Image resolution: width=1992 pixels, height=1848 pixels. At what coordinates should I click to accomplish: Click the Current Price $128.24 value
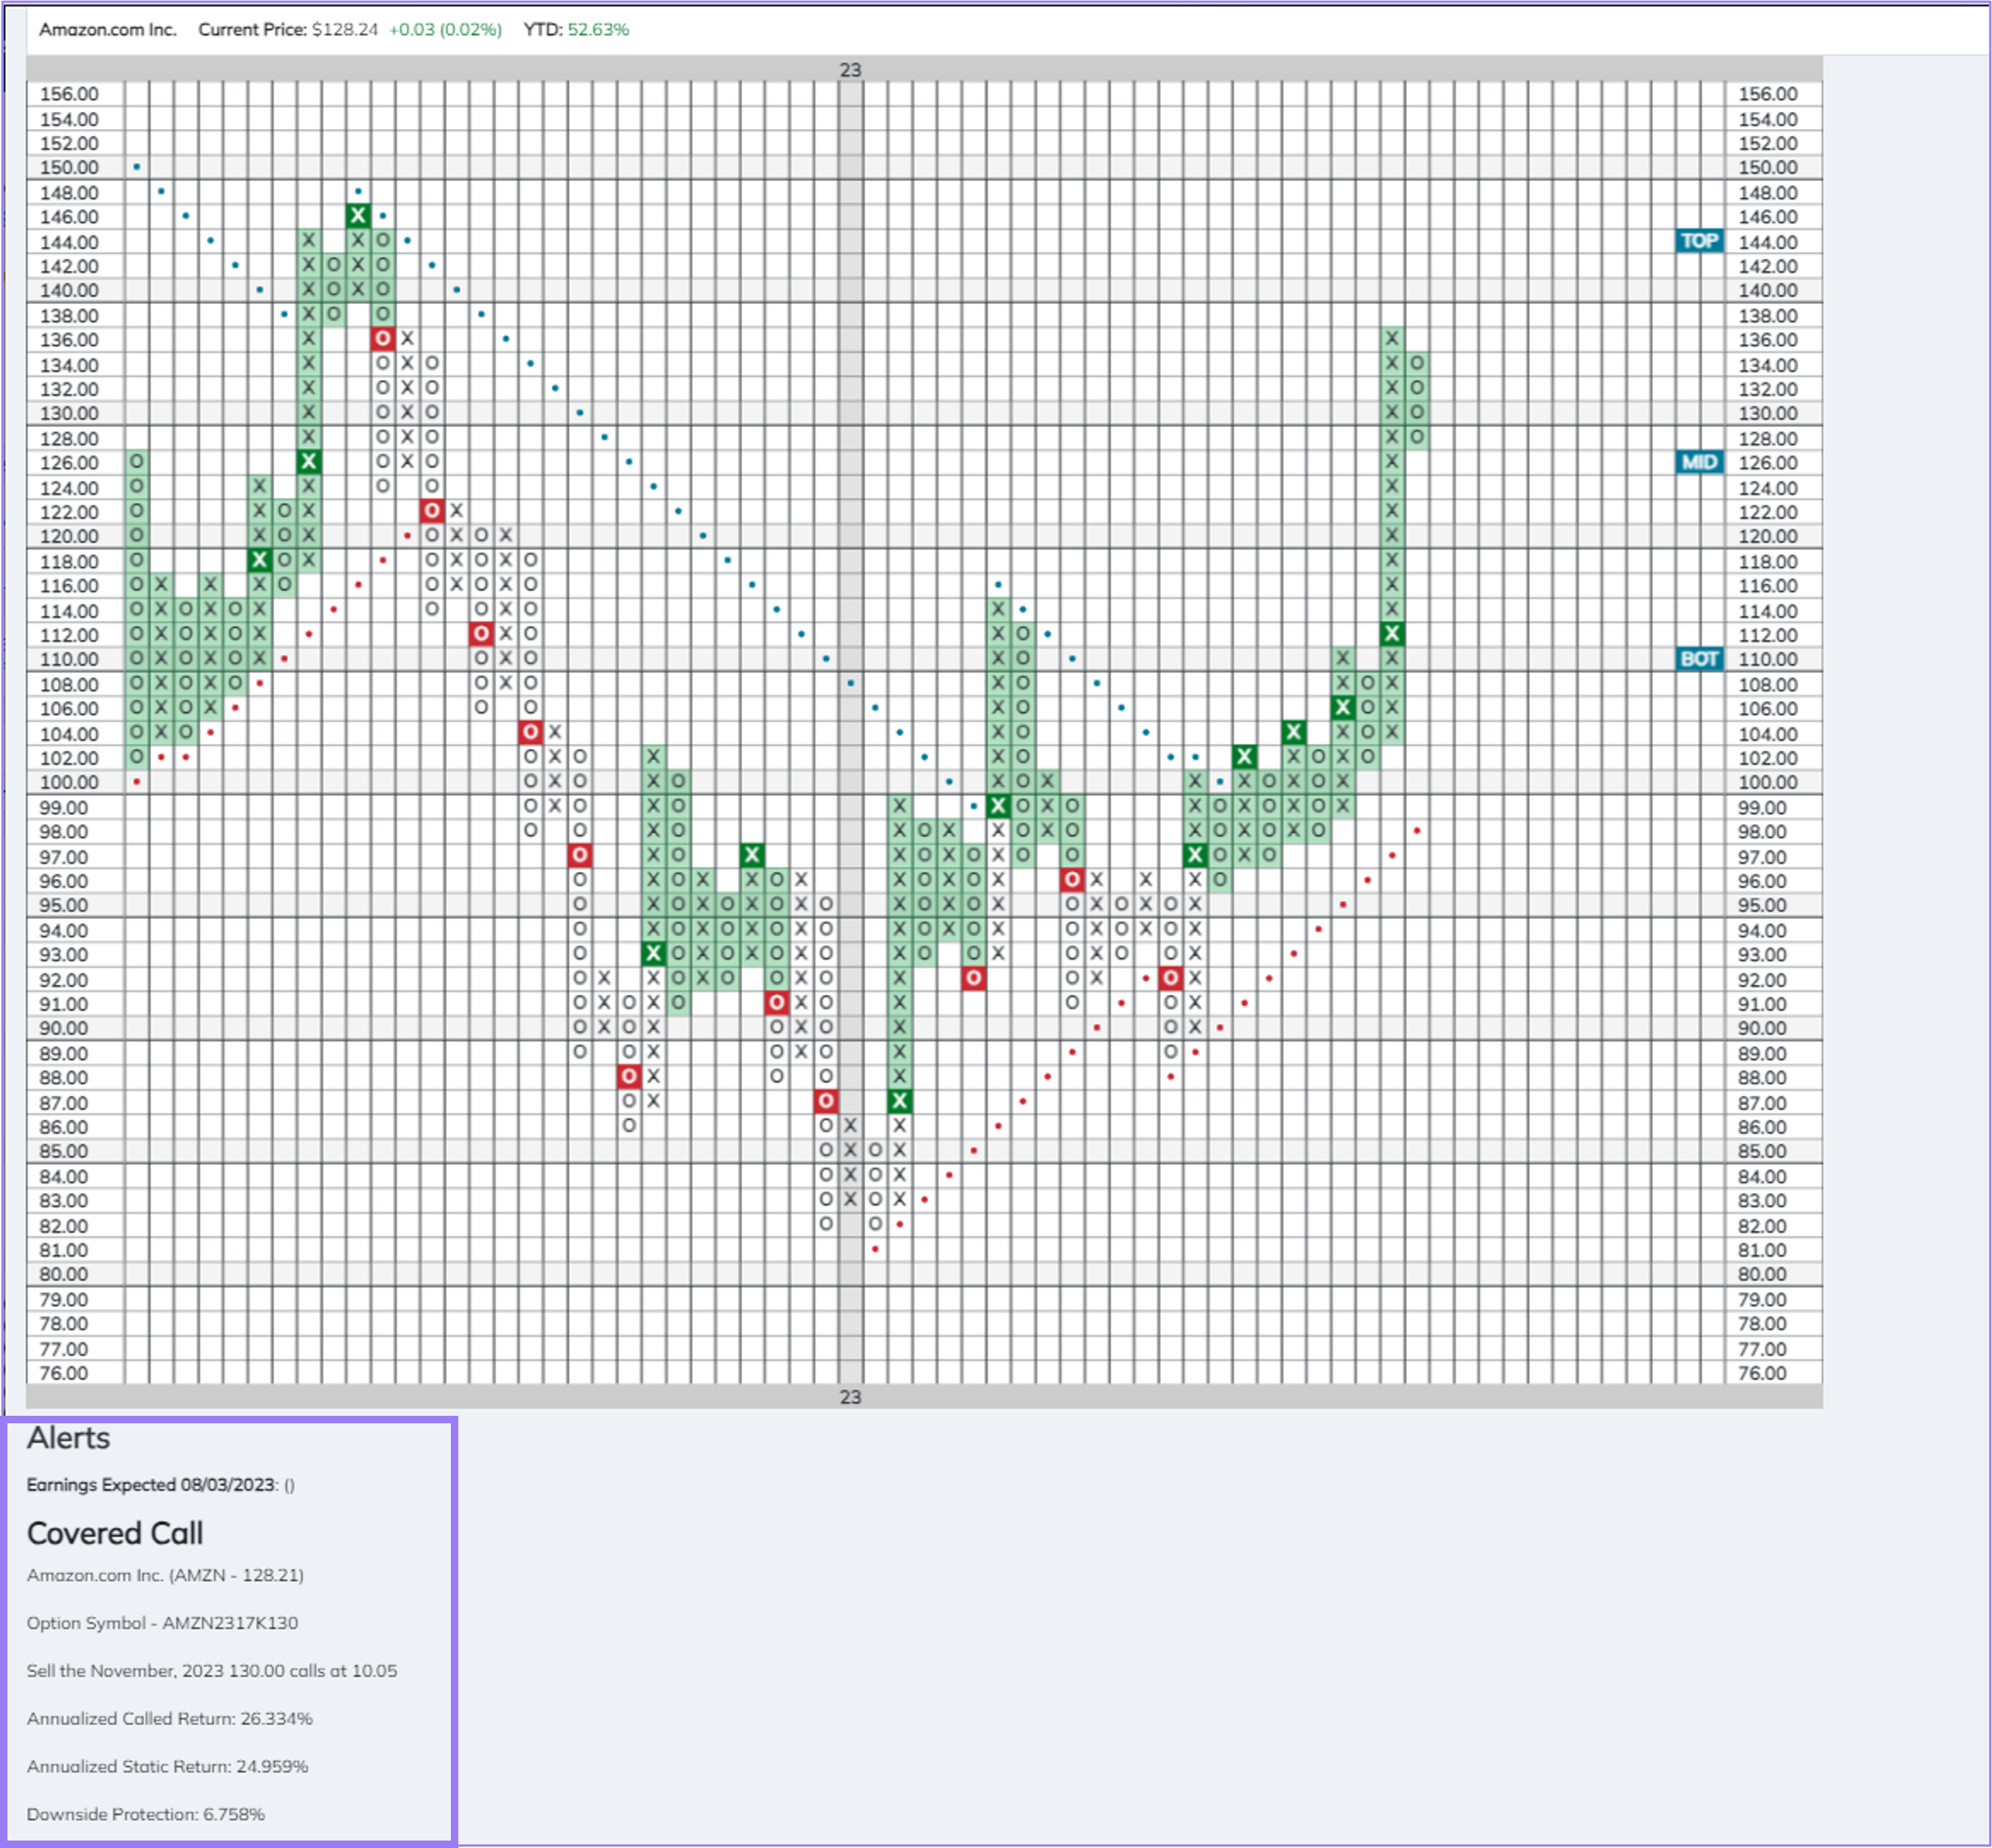pyautogui.click(x=345, y=29)
